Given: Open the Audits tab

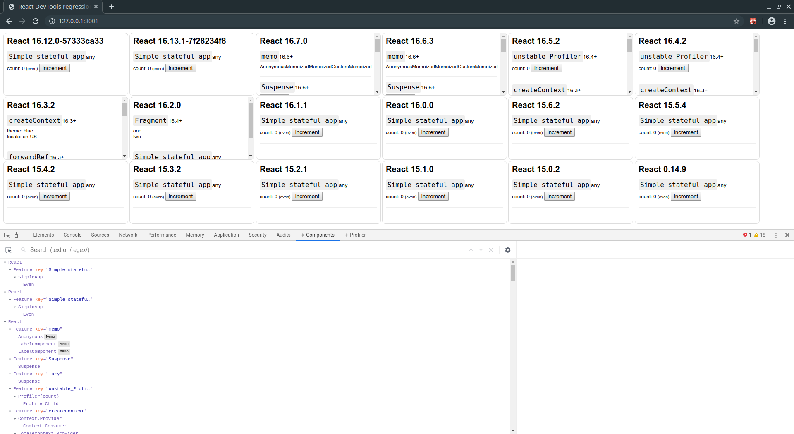Looking at the screenshot, I should [283, 235].
